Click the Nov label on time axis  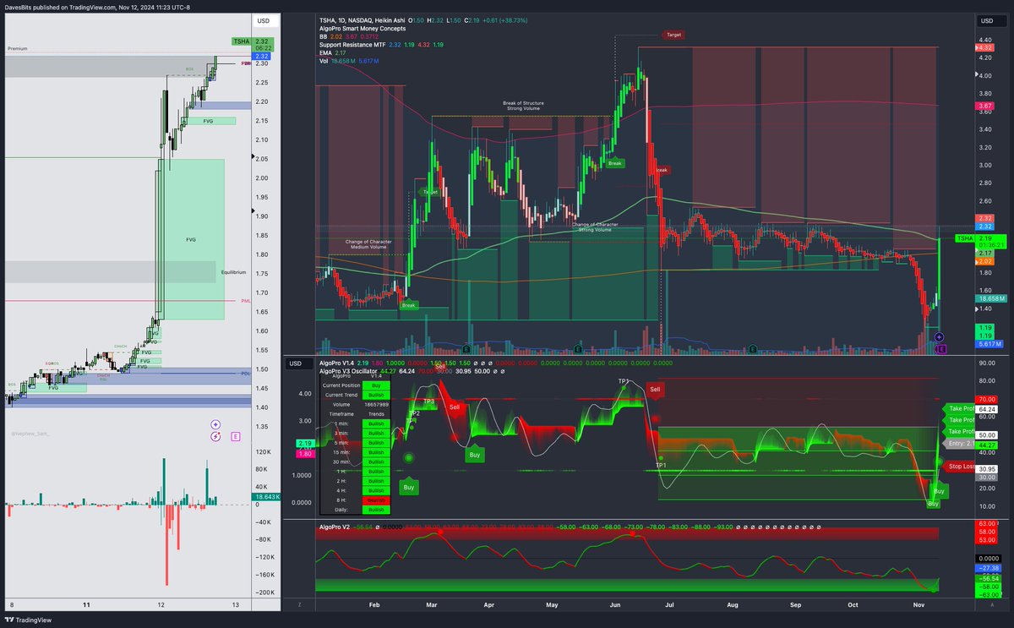919,605
